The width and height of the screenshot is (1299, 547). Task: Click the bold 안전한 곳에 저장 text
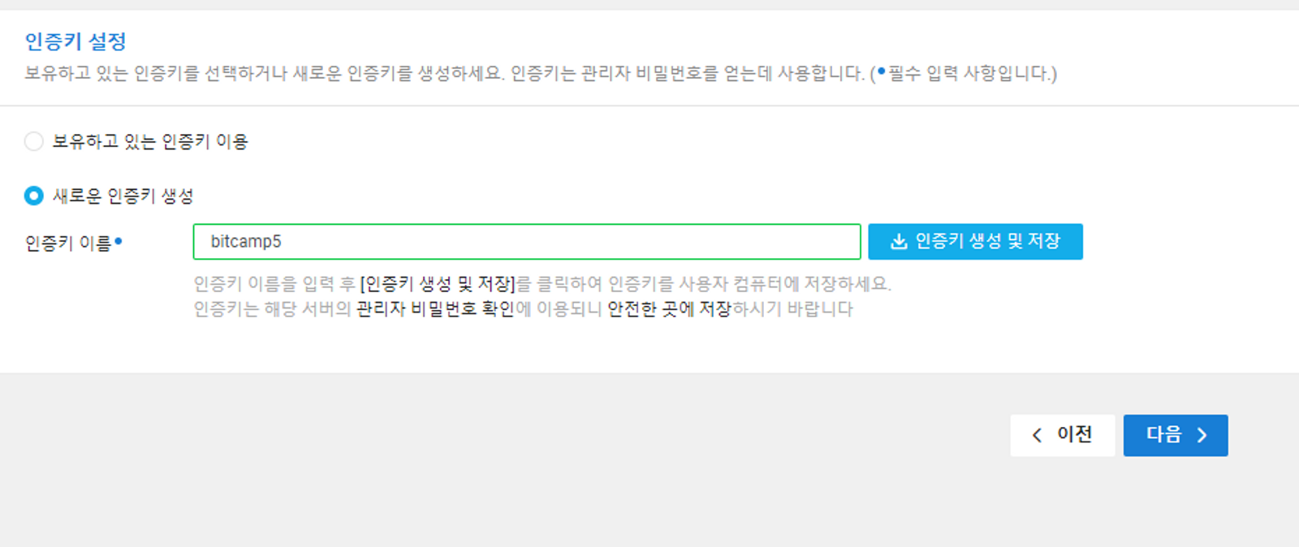[669, 309]
